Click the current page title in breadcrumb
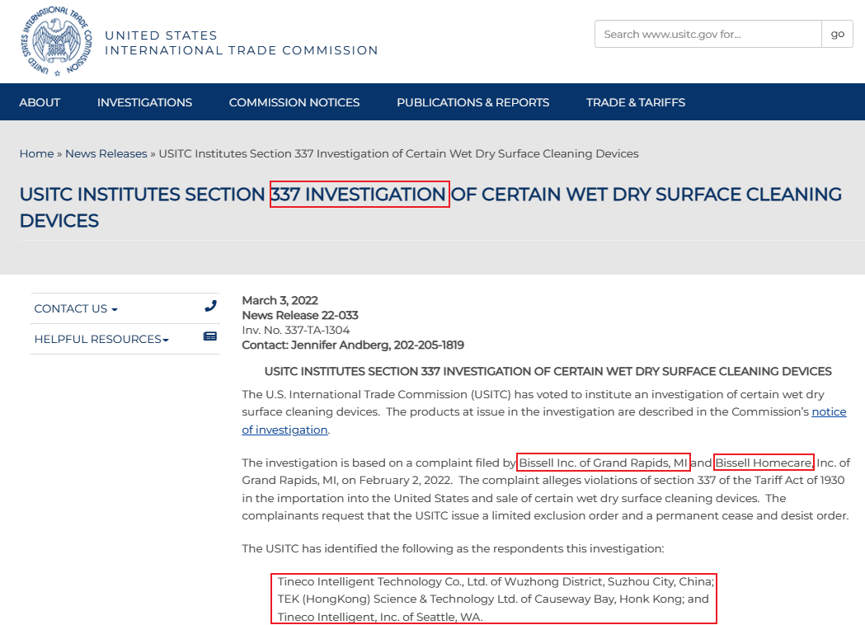The image size is (865, 625). [399, 154]
